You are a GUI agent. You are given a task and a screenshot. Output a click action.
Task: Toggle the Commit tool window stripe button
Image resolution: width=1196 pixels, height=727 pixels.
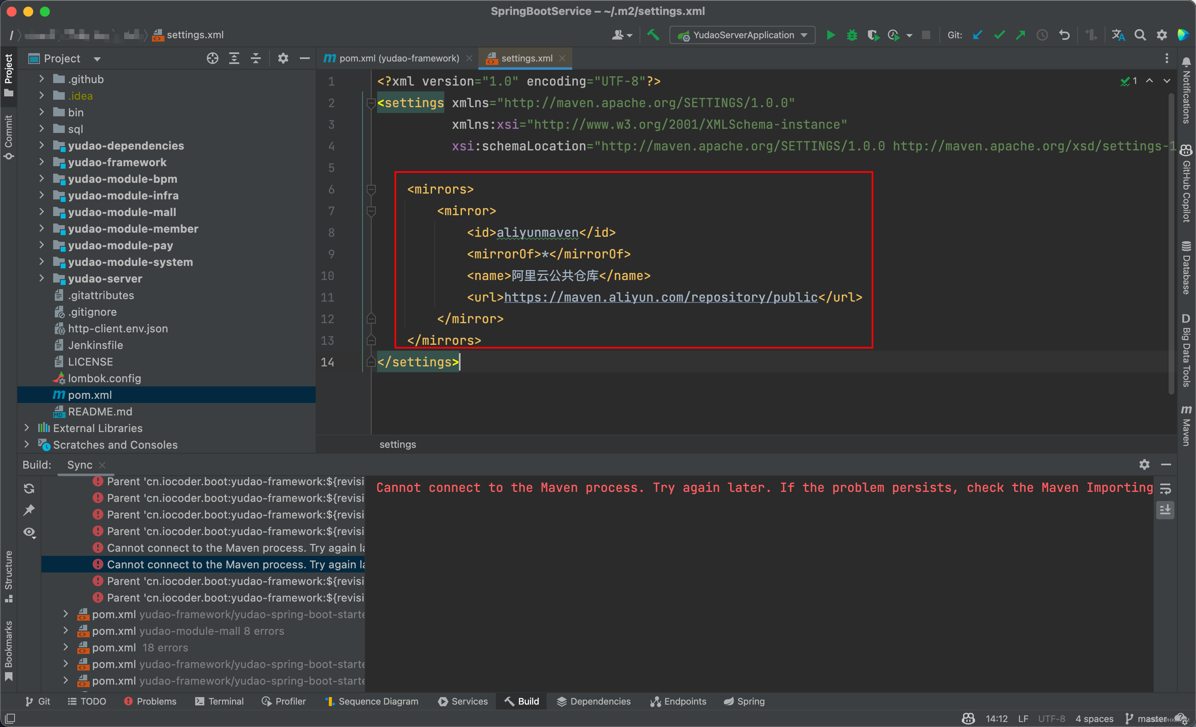coord(9,138)
